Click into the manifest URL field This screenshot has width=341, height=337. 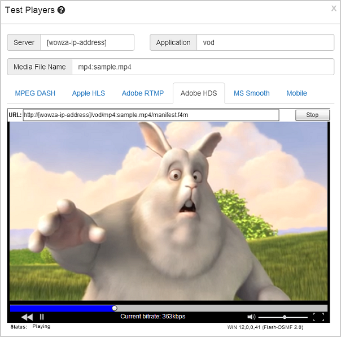151,115
